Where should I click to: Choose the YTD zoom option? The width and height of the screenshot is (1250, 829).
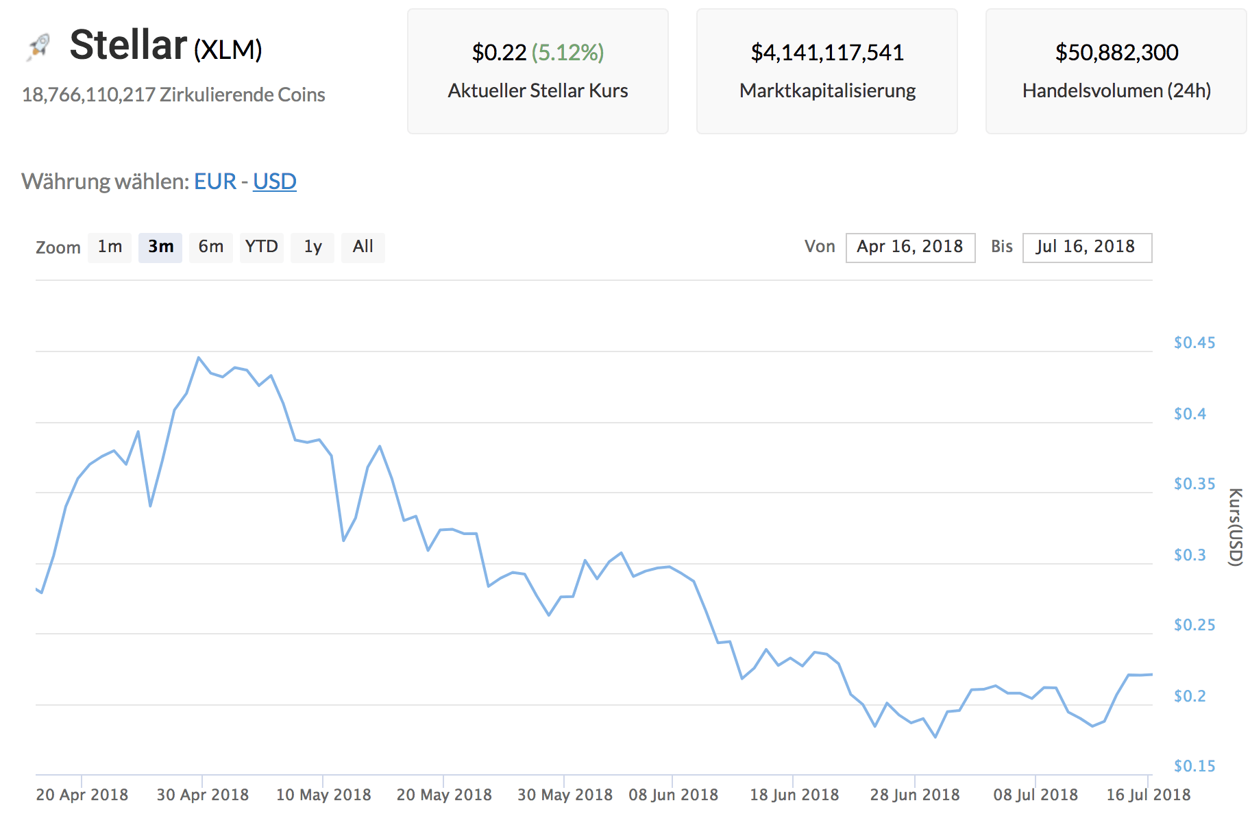click(x=262, y=247)
